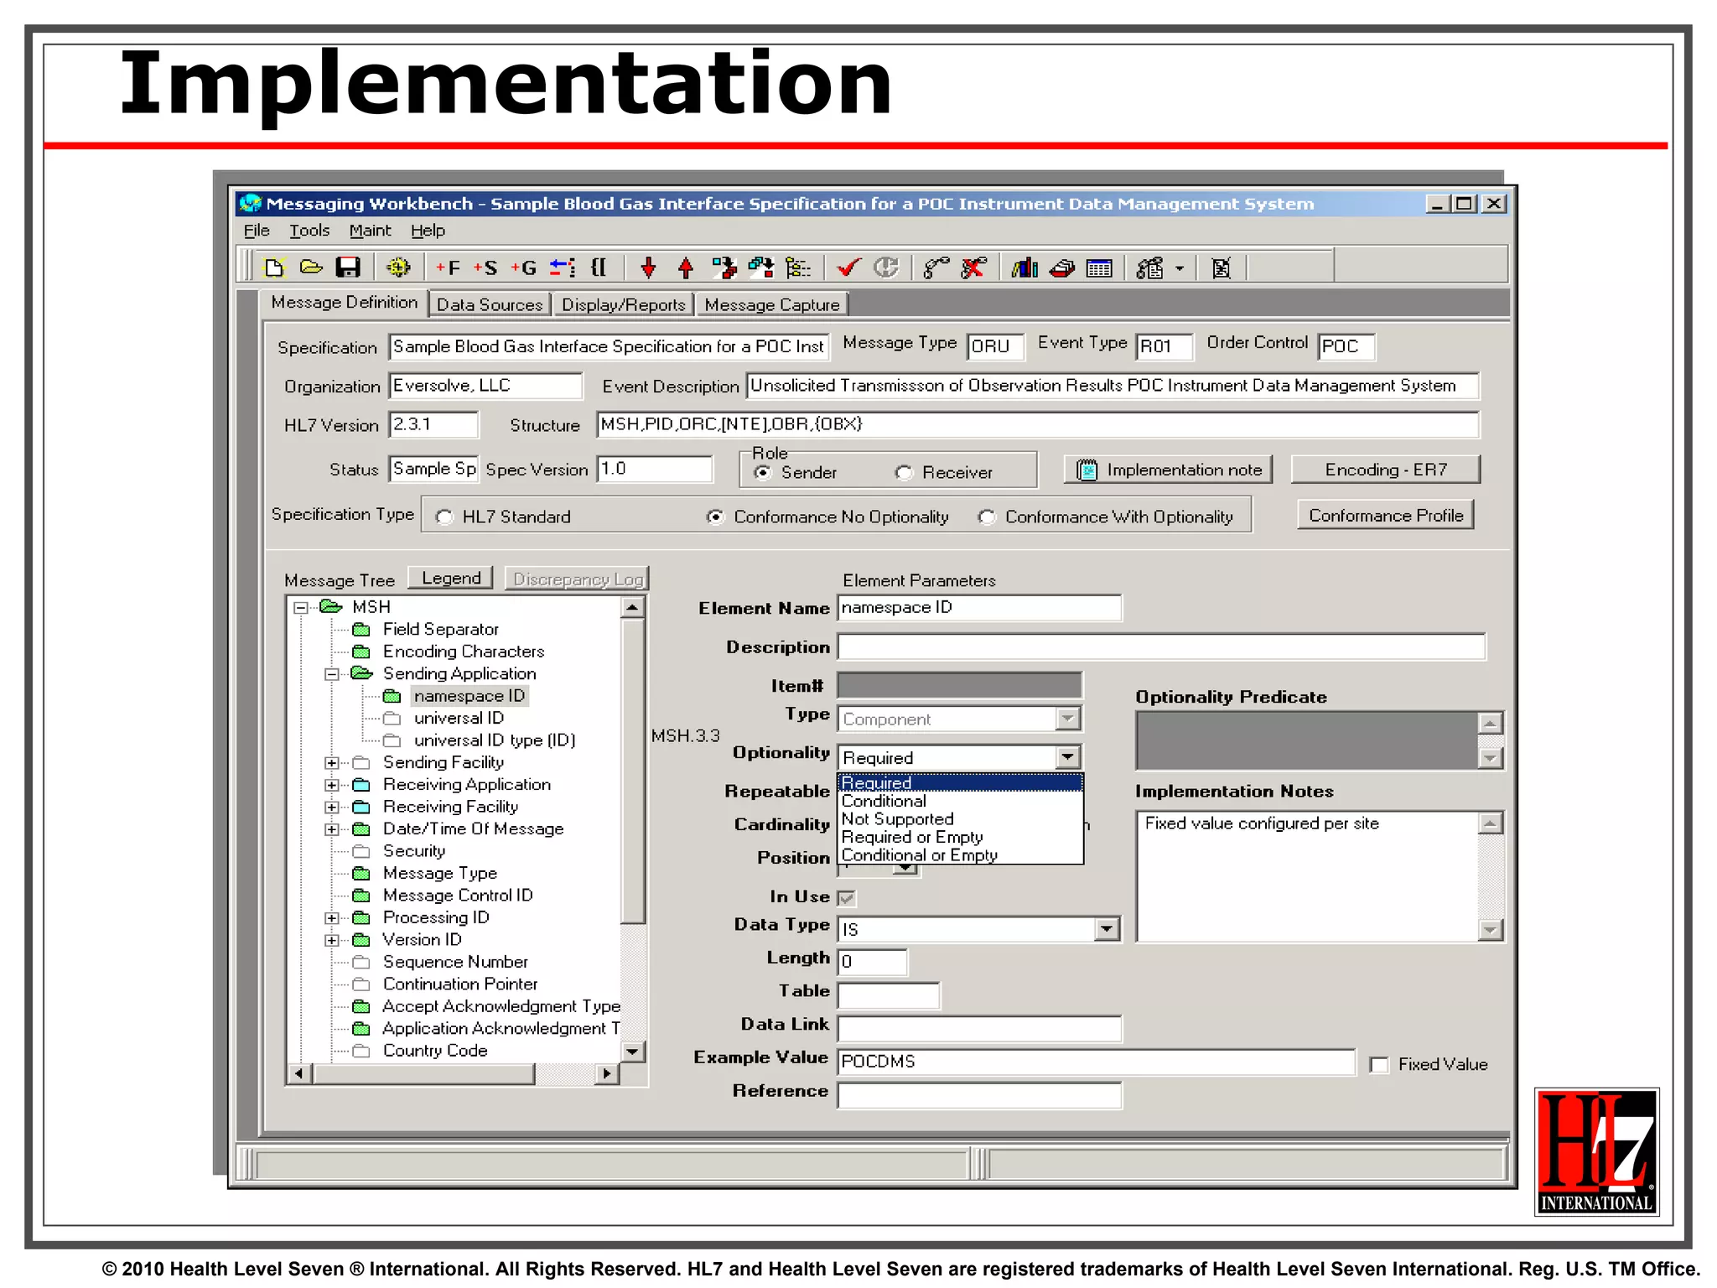This screenshot has height=1288, width=1717.
Task: Select universal ID tree item
Action: [459, 719]
